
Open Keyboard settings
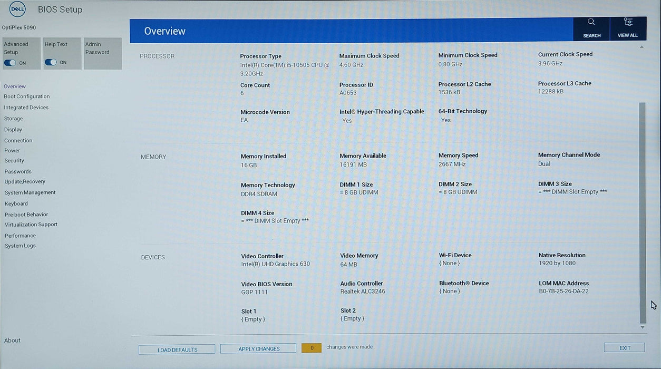tap(16, 204)
